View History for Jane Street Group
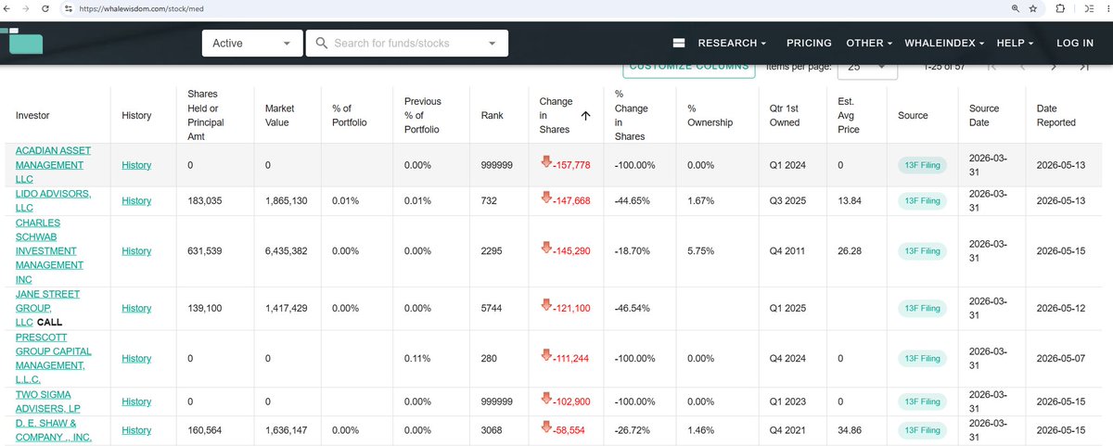The height and width of the screenshot is (446, 1113). coord(136,308)
